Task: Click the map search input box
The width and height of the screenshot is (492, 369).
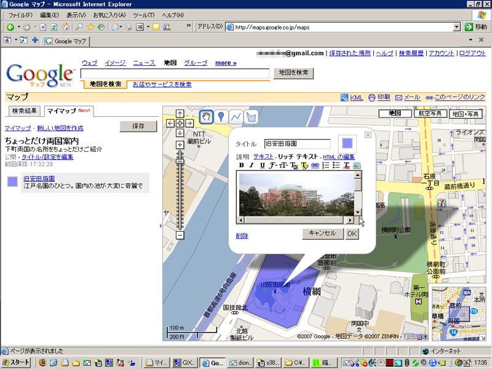Action: point(175,73)
